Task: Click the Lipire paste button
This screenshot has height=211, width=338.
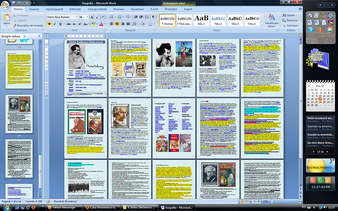Action: click(6, 20)
